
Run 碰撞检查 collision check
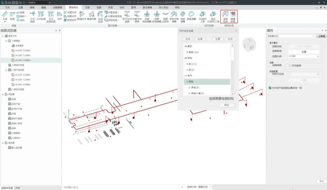coord(233,17)
